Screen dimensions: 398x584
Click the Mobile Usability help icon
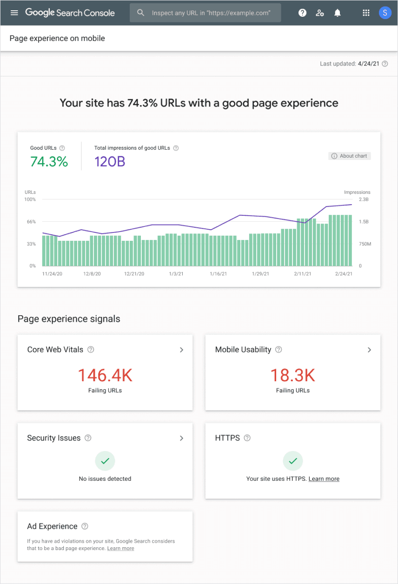[279, 350]
